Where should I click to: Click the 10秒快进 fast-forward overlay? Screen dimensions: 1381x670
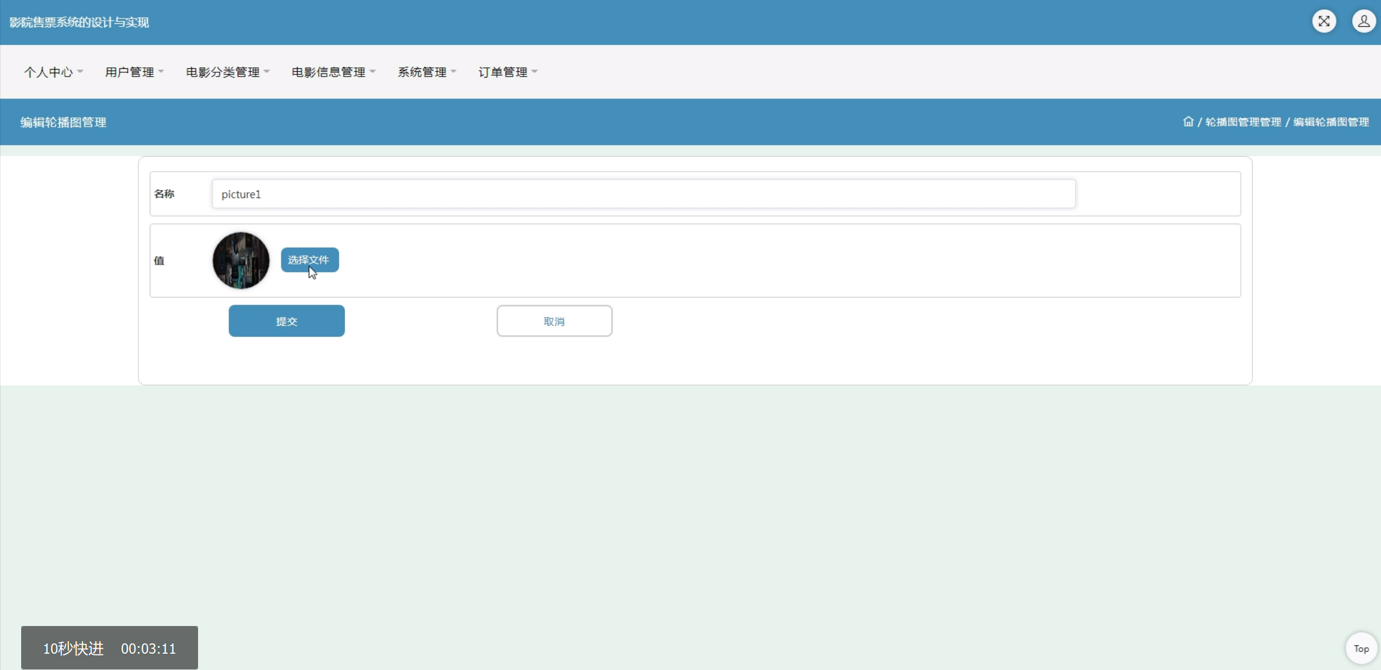pyautogui.click(x=73, y=648)
